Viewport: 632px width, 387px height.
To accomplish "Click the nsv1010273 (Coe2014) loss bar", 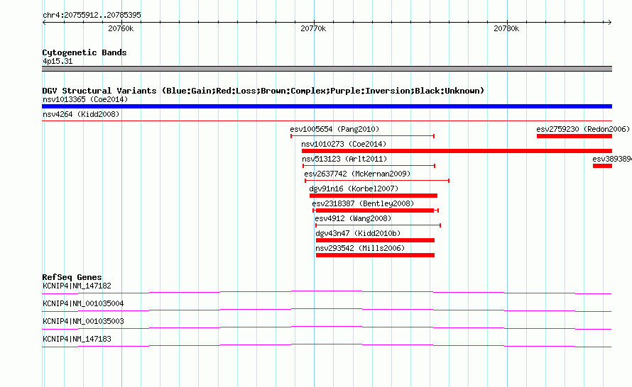I will (x=457, y=151).
